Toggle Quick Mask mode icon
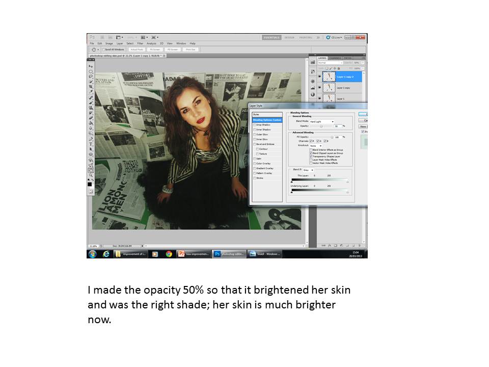489x367 pixels. [91, 192]
